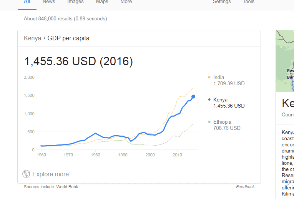Switch to the All search tab
Screen dimensions: 294x199
pyautogui.click(x=27, y=2)
